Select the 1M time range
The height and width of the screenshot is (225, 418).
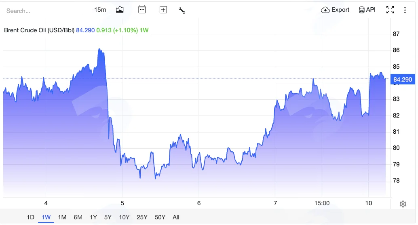[62, 217]
